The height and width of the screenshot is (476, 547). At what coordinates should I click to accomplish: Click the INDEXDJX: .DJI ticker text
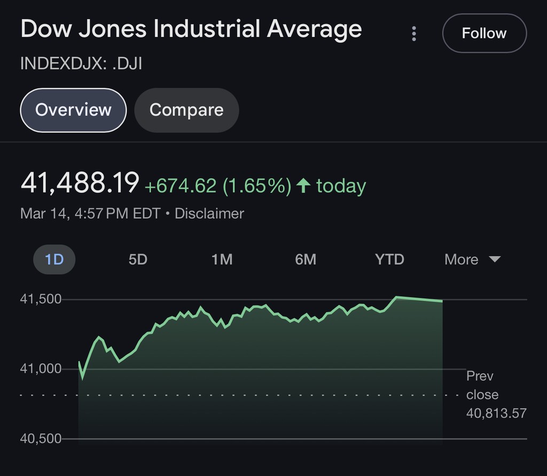(x=81, y=64)
